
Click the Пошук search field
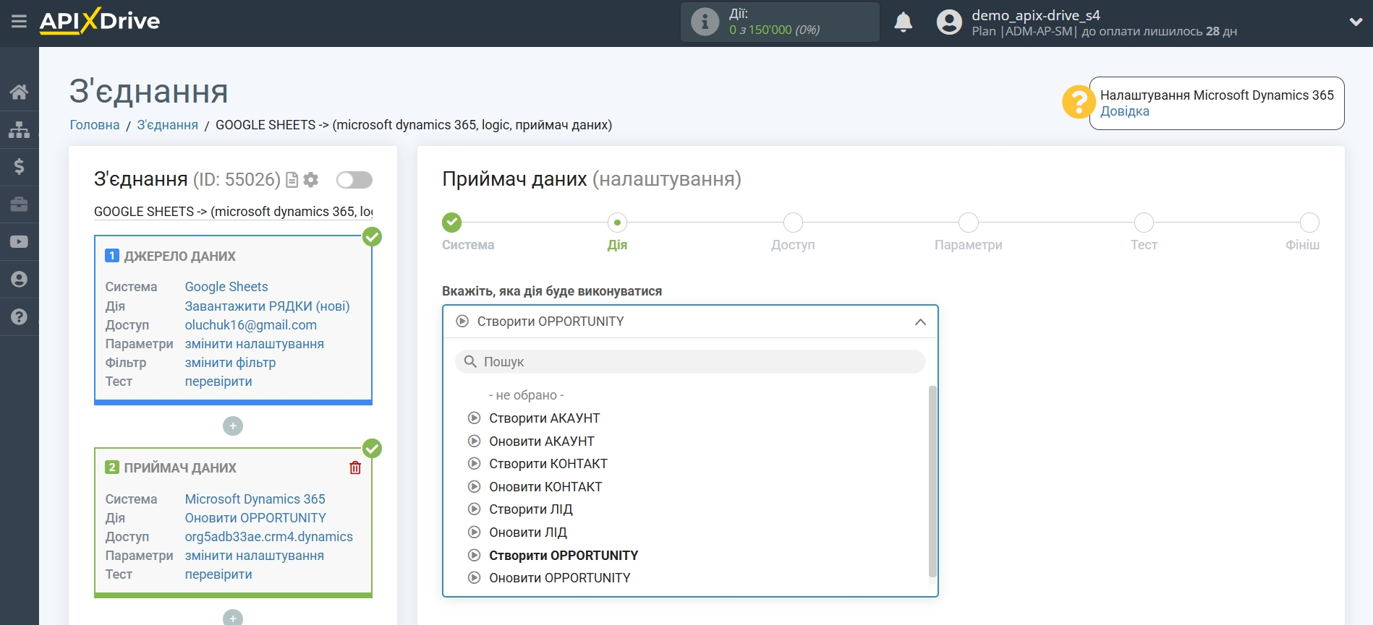(690, 362)
